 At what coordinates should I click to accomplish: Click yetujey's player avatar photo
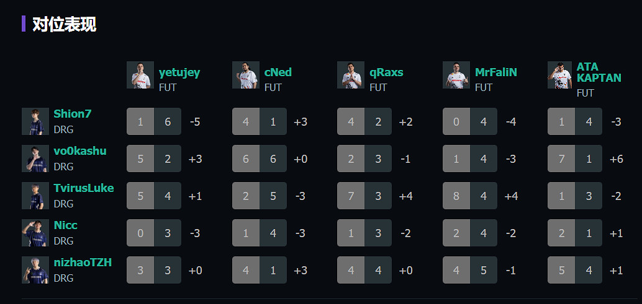(x=140, y=75)
